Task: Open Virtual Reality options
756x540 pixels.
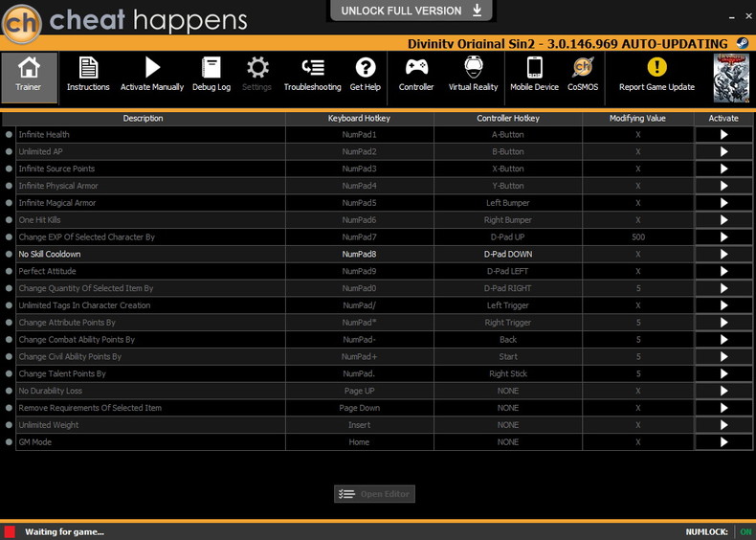Action: coord(473,75)
